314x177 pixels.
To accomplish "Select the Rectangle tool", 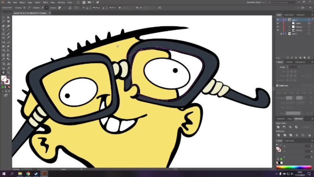I will (3, 34).
